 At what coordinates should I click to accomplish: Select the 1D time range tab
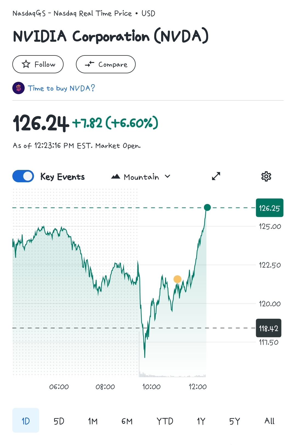[26, 421]
